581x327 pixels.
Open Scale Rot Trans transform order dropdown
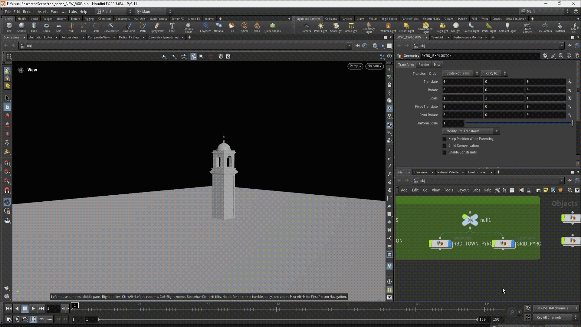coord(461,73)
